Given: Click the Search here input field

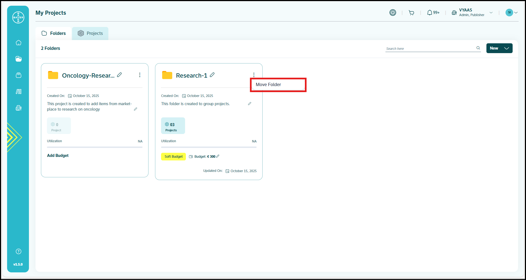Looking at the screenshot, I should (430, 48).
